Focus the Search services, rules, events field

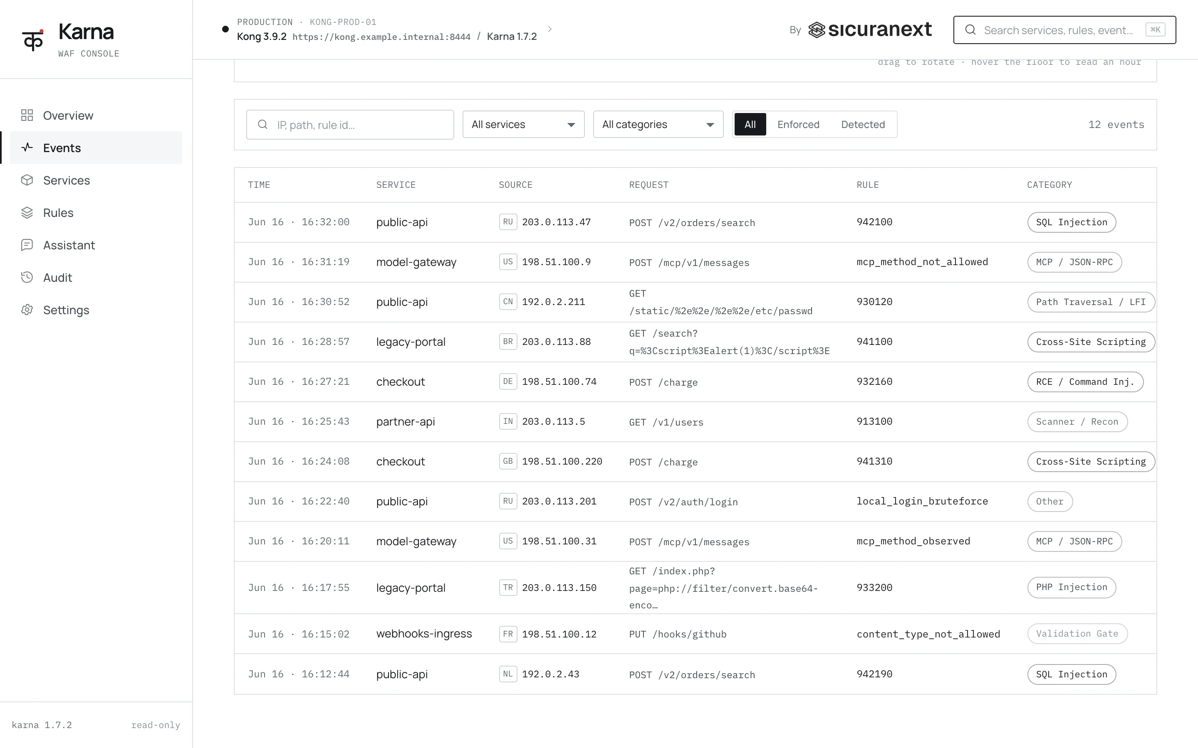click(x=1064, y=30)
